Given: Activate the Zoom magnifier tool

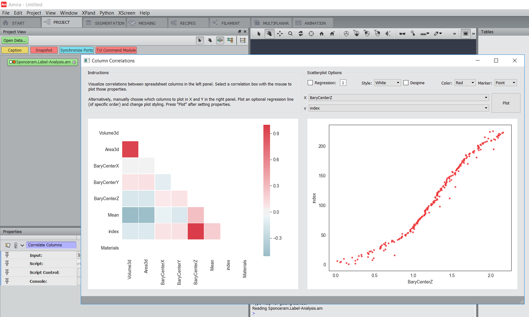Looking at the screenshot, I should click(290, 34).
